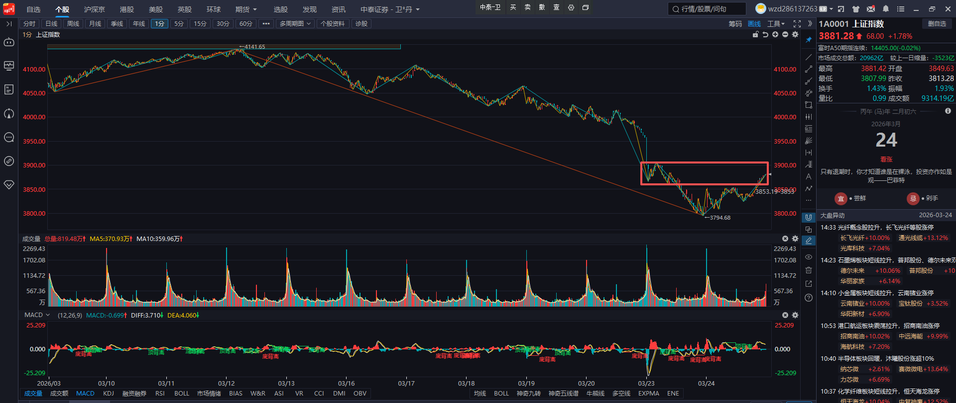
Task: Click the 行情/股票/问句 search field
Action: pos(707,9)
